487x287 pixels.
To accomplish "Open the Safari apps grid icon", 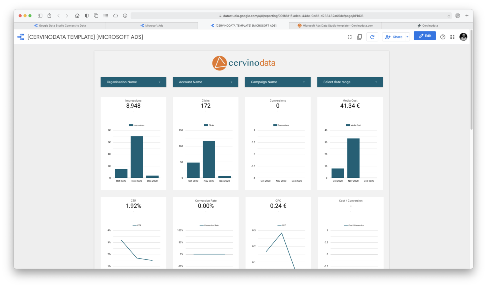I will coord(106,16).
